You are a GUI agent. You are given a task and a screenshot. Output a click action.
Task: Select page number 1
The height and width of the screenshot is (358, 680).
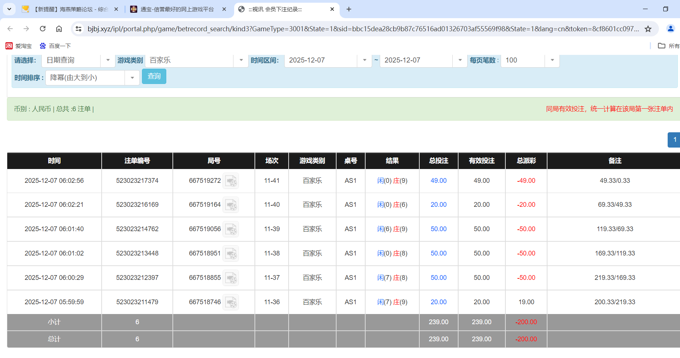(x=675, y=140)
